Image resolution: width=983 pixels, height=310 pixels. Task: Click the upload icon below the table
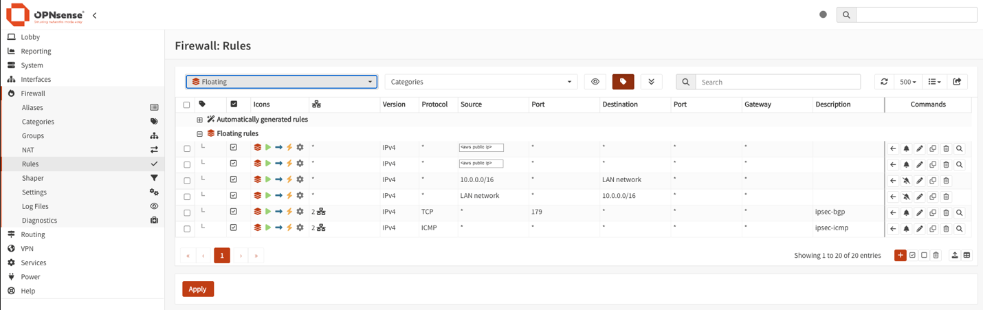[x=955, y=255]
